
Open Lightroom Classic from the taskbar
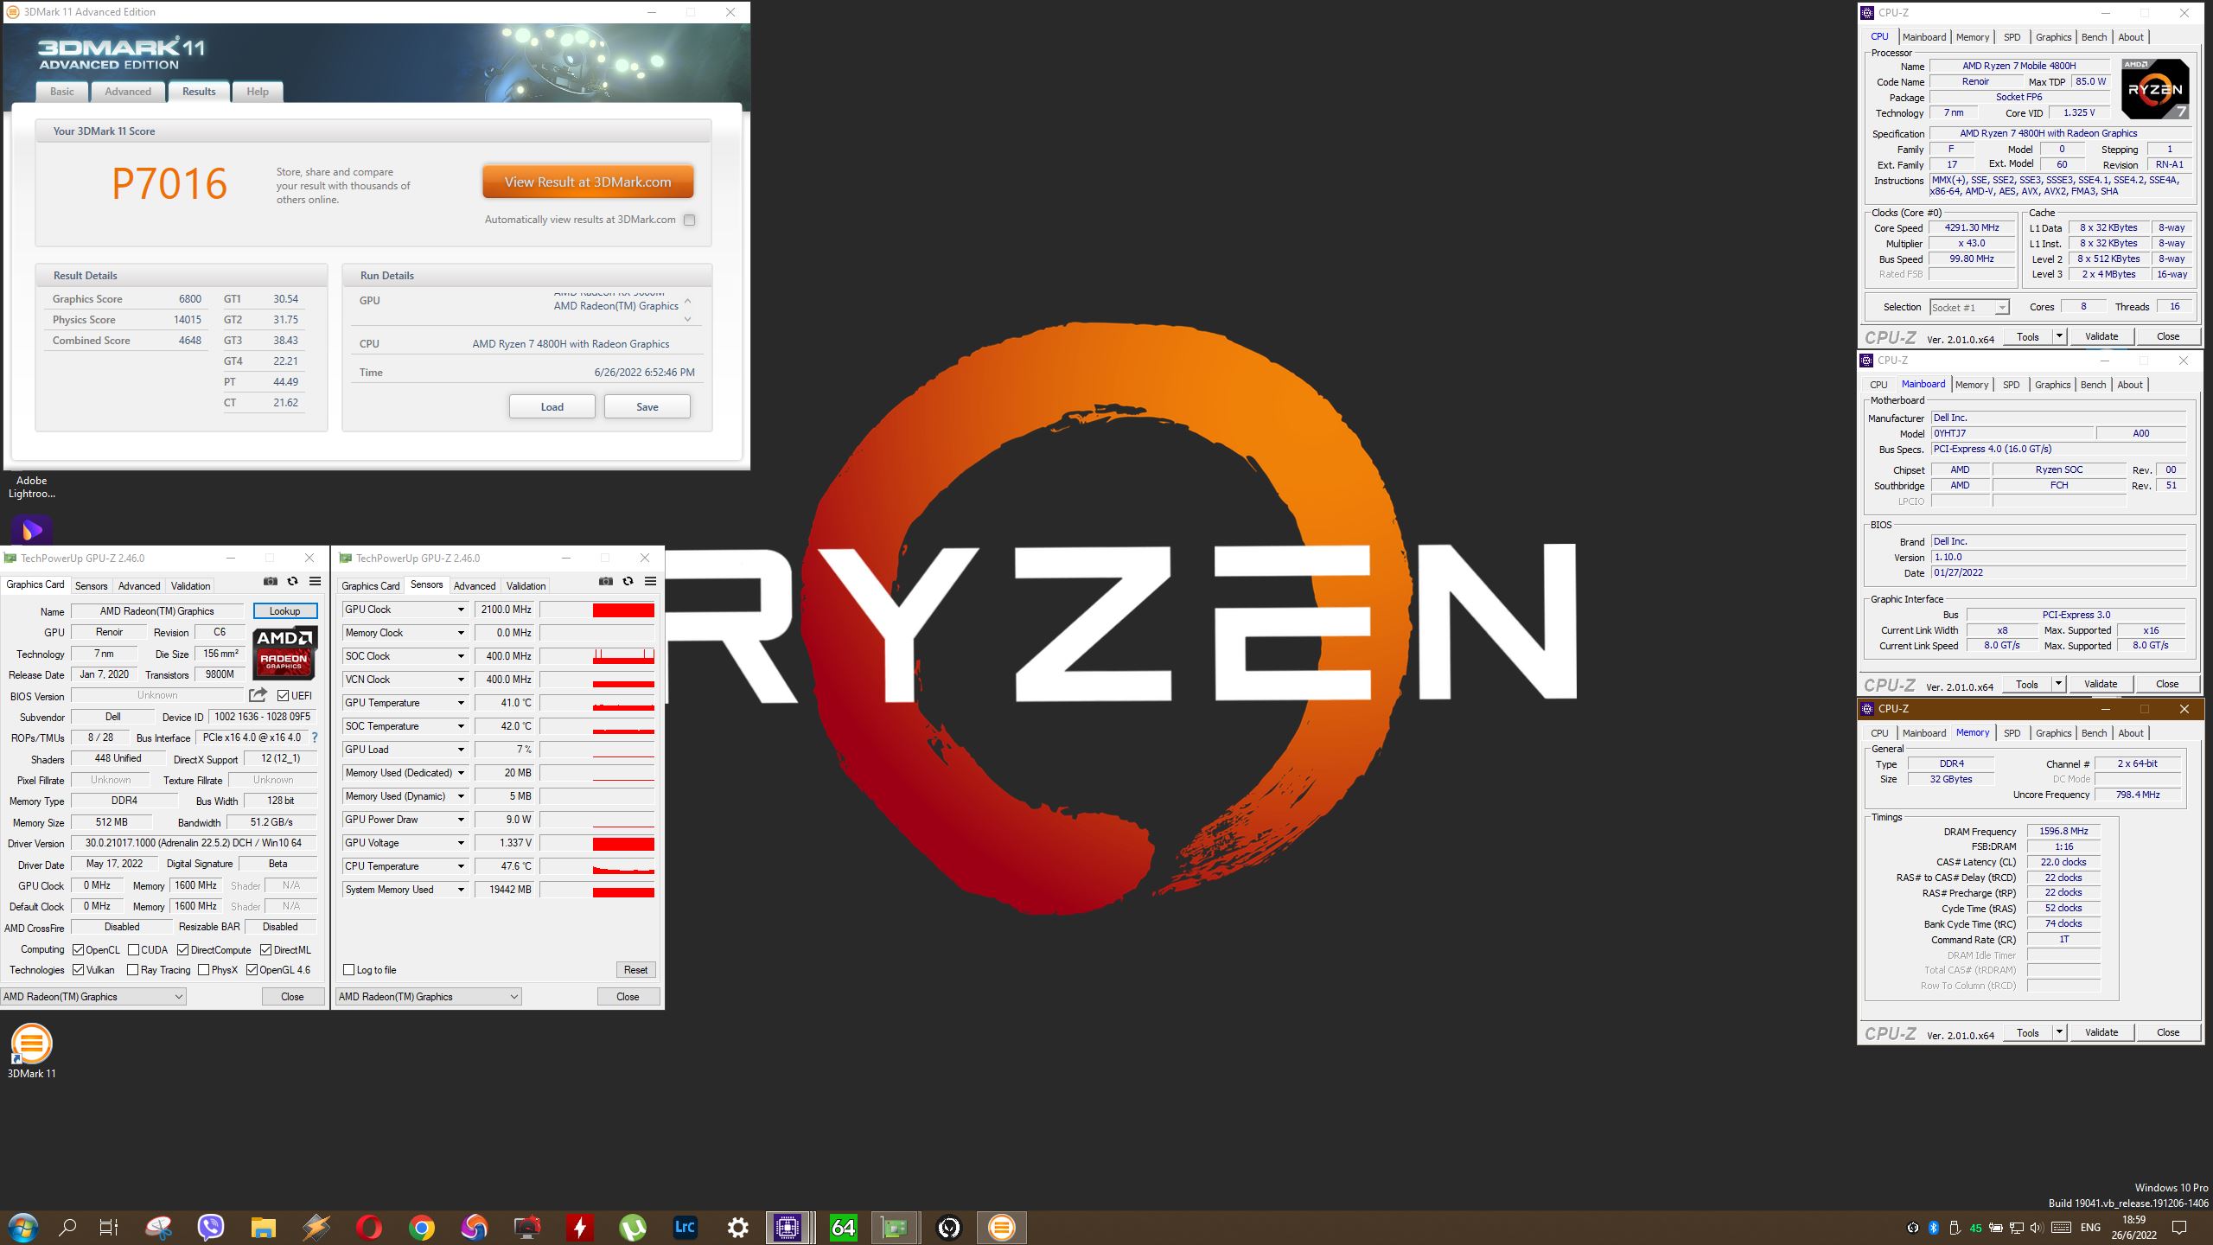pyautogui.click(x=685, y=1228)
